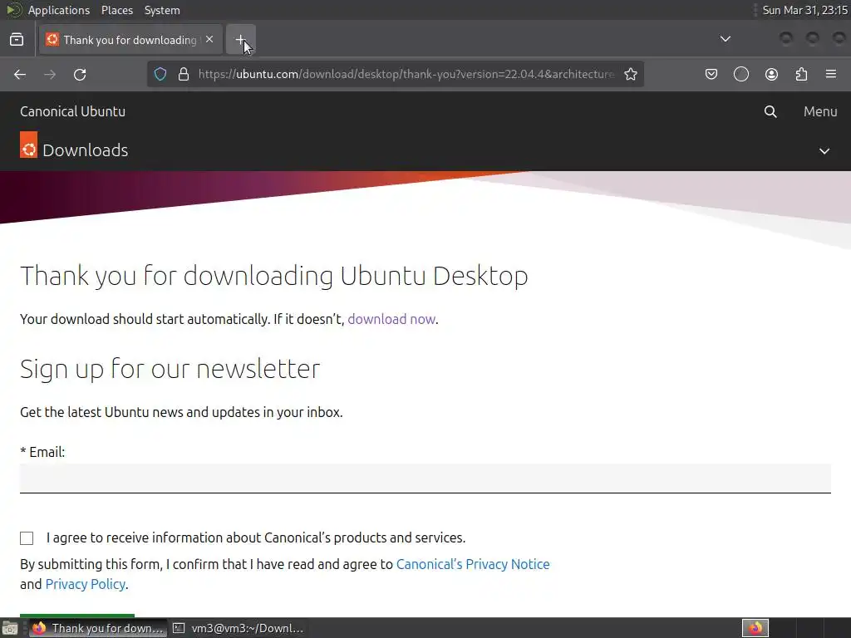The image size is (851, 638).
Task: Open the Extensions puzzle icon
Action: coord(801,74)
